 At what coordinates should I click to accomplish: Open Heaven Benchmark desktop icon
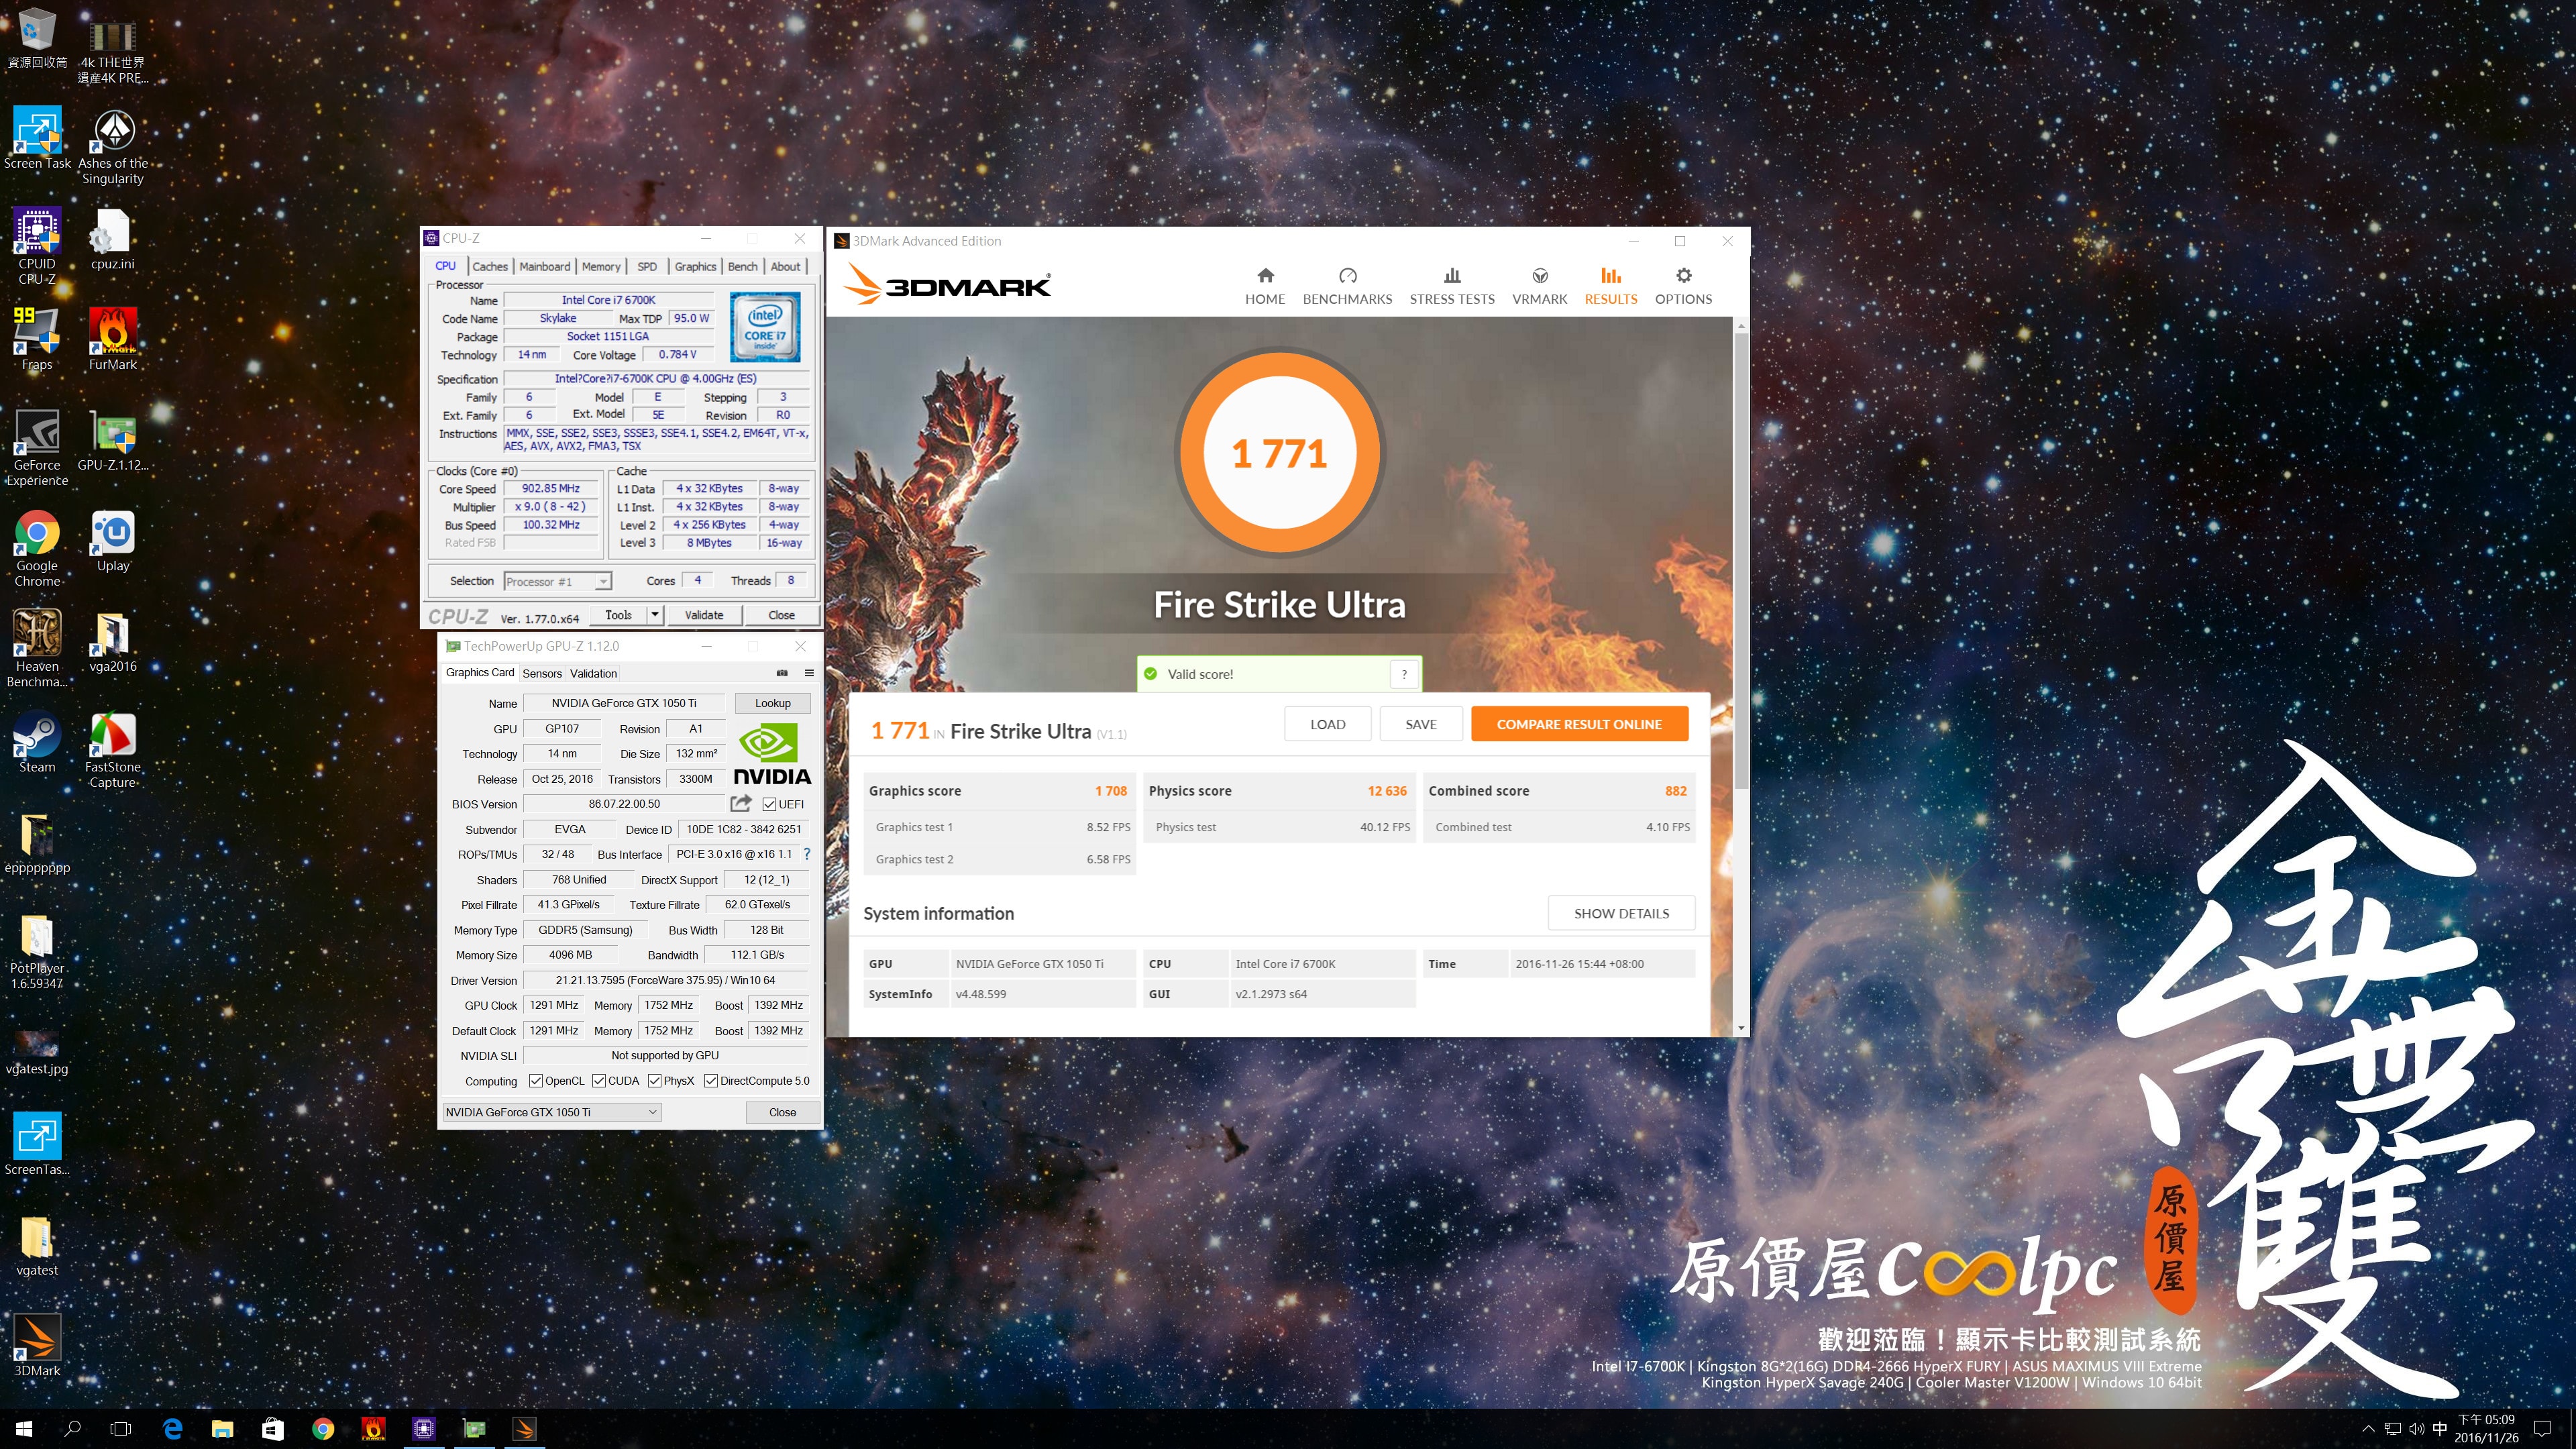(37, 649)
